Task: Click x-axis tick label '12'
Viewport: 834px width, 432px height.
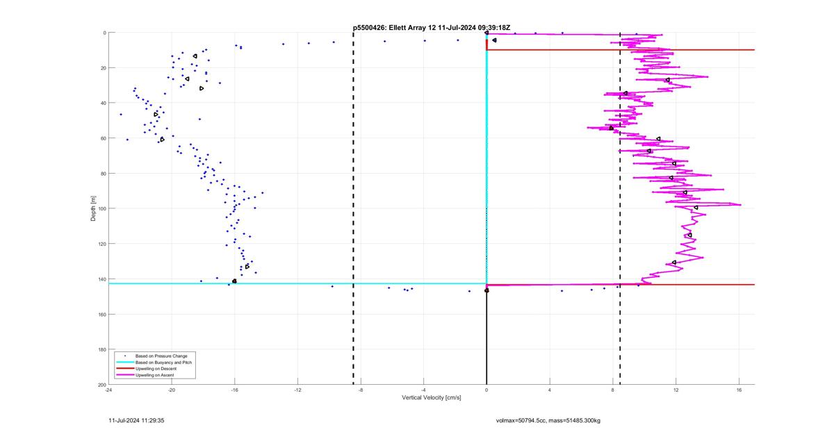Action: click(676, 390)
